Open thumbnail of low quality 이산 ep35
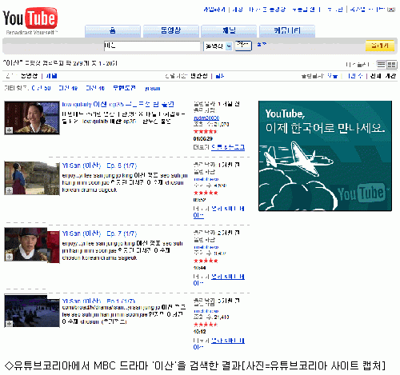 click(32, 118)
